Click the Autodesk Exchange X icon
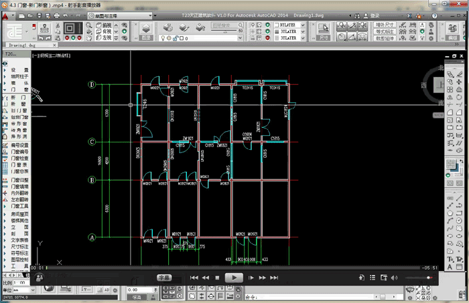Viewport: 469px width, 303px height. (409, 16)
